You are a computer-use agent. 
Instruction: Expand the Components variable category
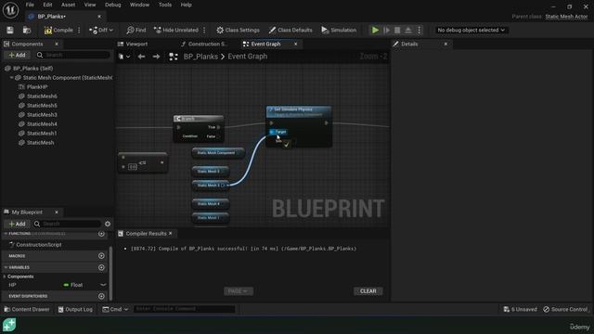coord(5,276)
